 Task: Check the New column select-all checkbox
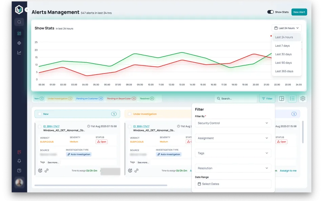[x=40, y=114]
